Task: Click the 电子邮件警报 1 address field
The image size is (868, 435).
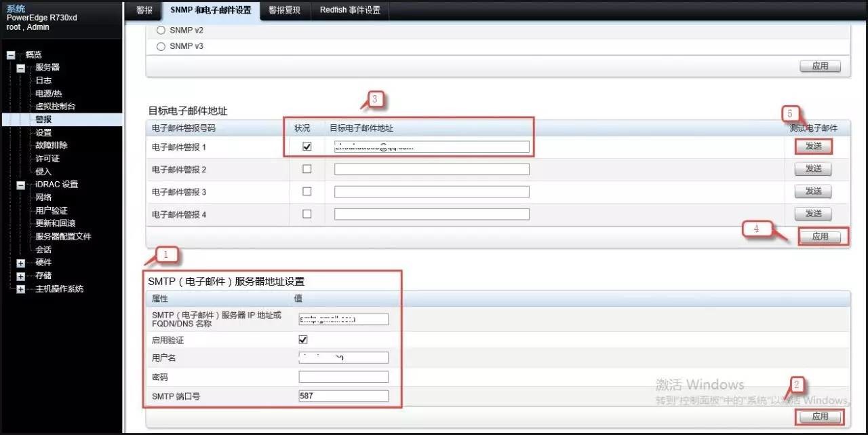Action: click(432, 147)
